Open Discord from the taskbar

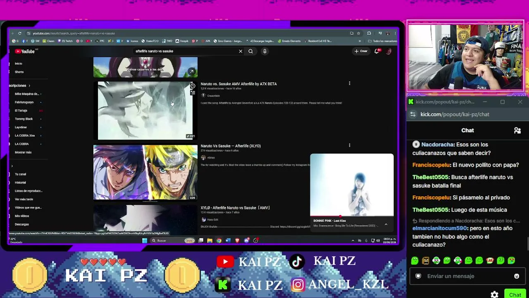point(247,240)
